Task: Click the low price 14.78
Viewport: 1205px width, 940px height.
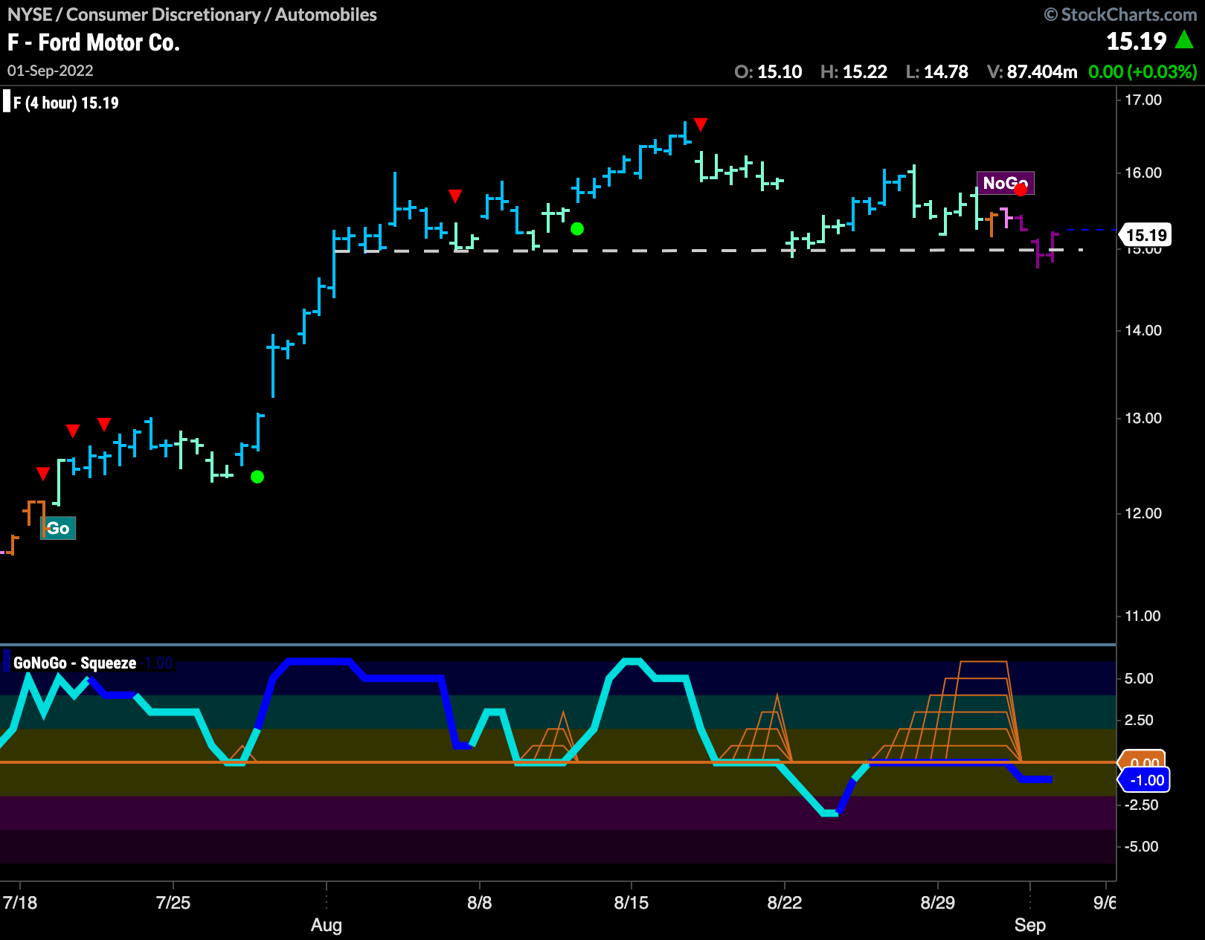Action: tap(946, 72)
